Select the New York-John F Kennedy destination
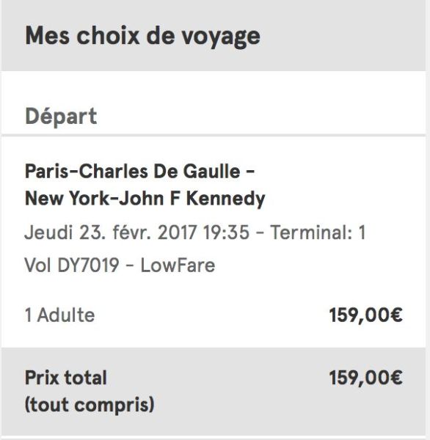 (145, 199)
